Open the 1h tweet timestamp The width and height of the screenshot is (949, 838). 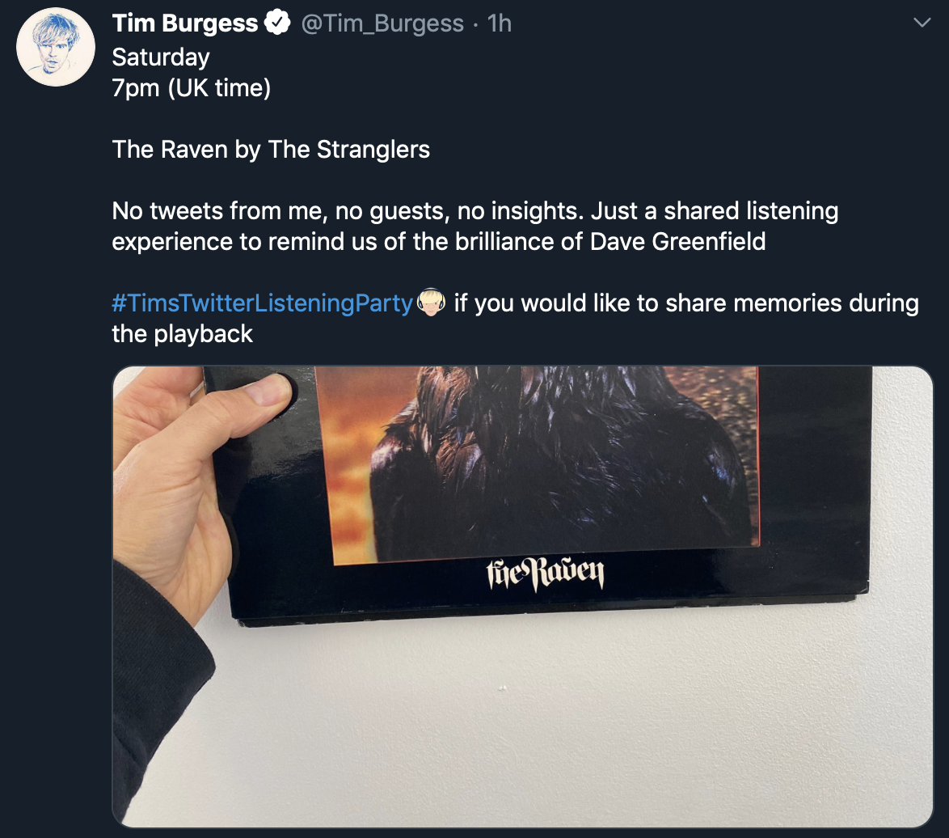pos(500,23)
